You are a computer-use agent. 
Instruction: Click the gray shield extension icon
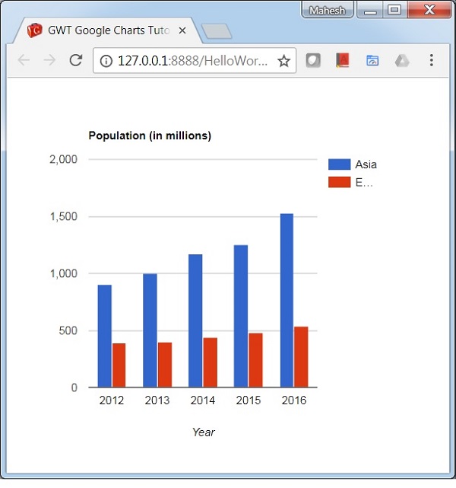pos(313,60)
